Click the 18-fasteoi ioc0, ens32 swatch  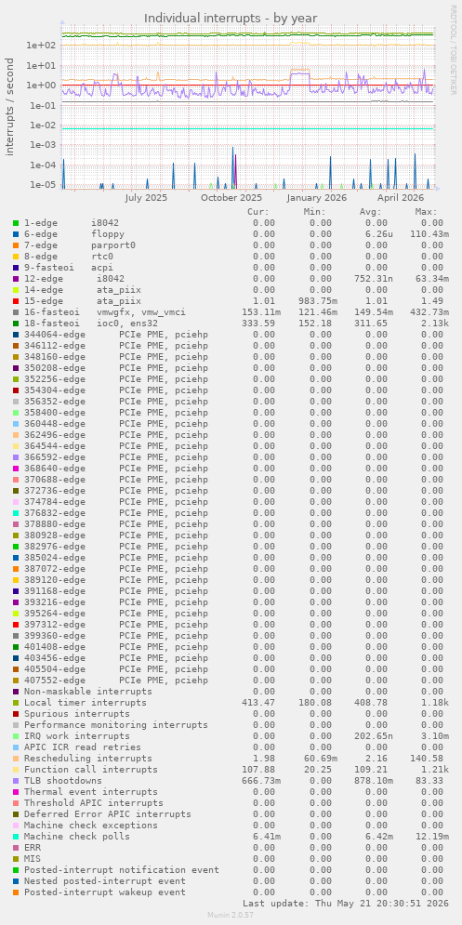click(x=16, y=324)
